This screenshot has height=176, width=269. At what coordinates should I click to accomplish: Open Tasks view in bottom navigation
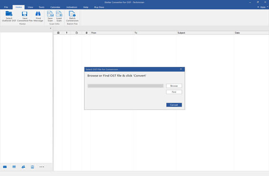pyautogui.click(x=32, y=167)
